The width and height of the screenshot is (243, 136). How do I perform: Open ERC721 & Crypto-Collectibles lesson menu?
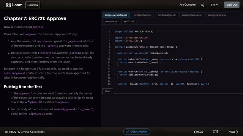25,132
